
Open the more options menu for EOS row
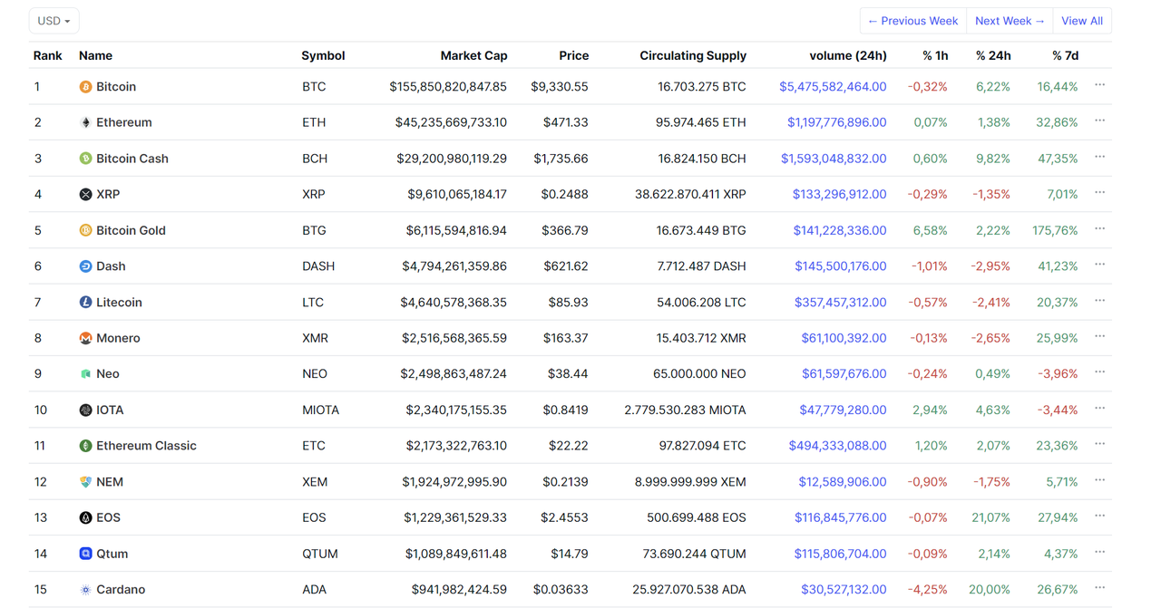click(1099, 516)
